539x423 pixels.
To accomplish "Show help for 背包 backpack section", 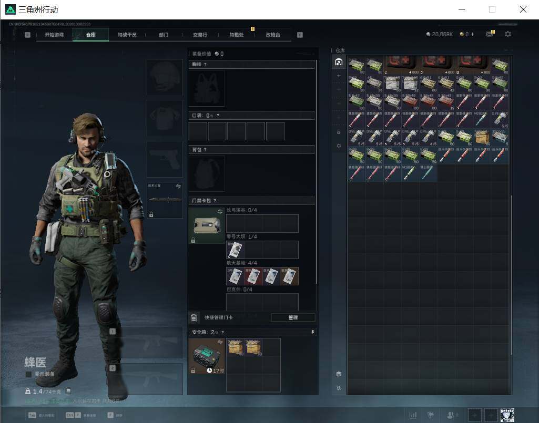I will (205, 150).
